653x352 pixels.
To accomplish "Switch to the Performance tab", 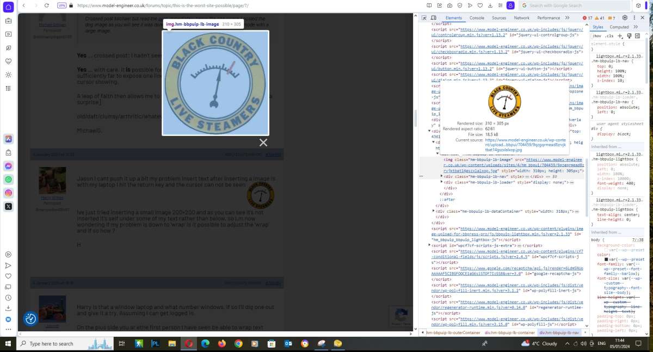I will (549, 18).
